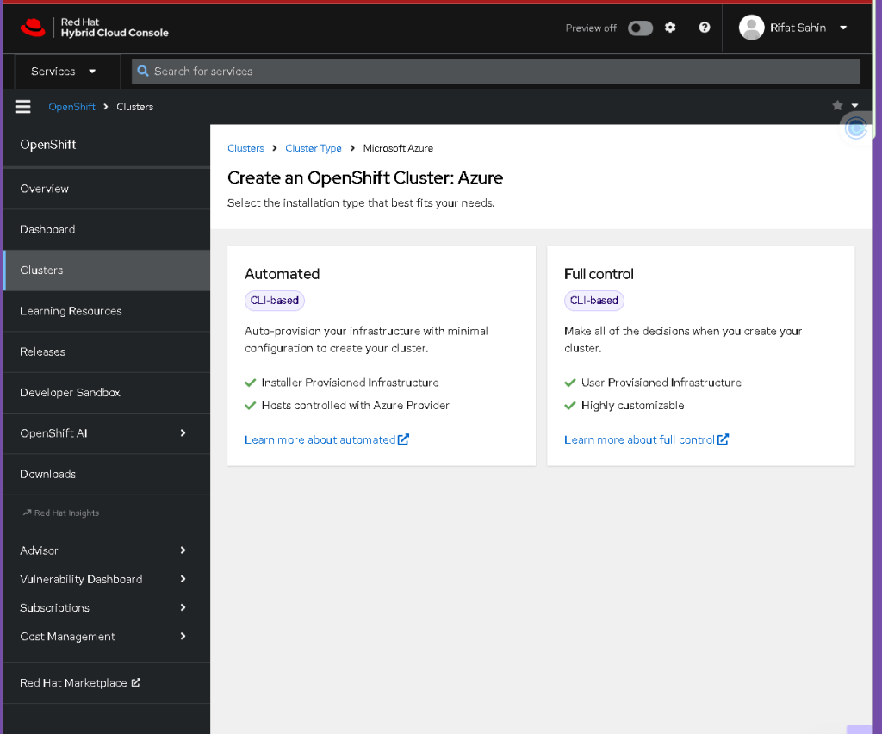Click Hybrid Cloud Console title text
Viewport: 882px width, 734px height.
(115, 34)
